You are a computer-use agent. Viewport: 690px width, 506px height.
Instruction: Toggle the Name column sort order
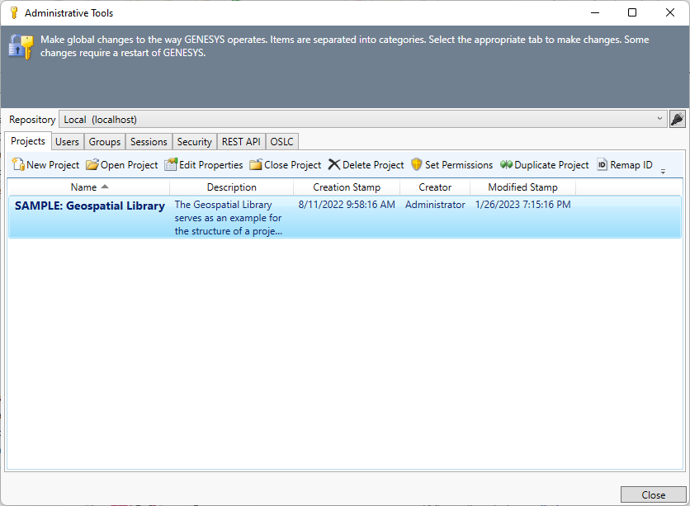85,187
